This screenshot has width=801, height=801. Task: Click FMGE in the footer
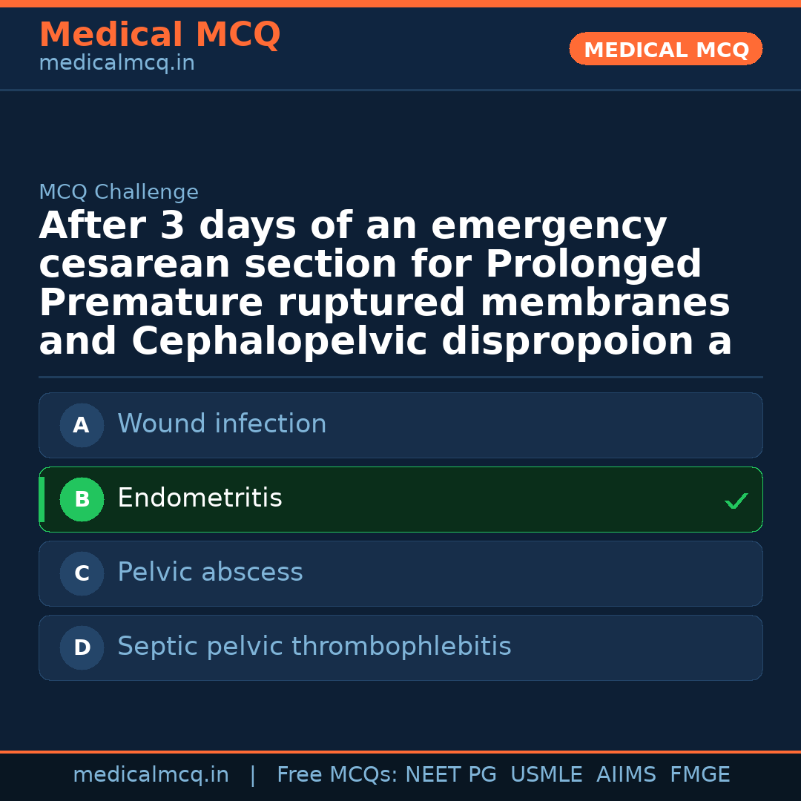pos(699,775)
